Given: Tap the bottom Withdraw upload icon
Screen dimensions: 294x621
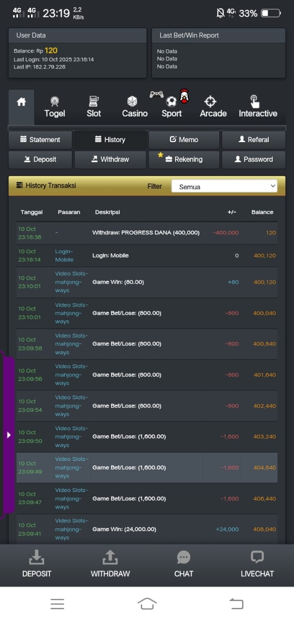Looking at the screenshot, I should tap(110, 563).
